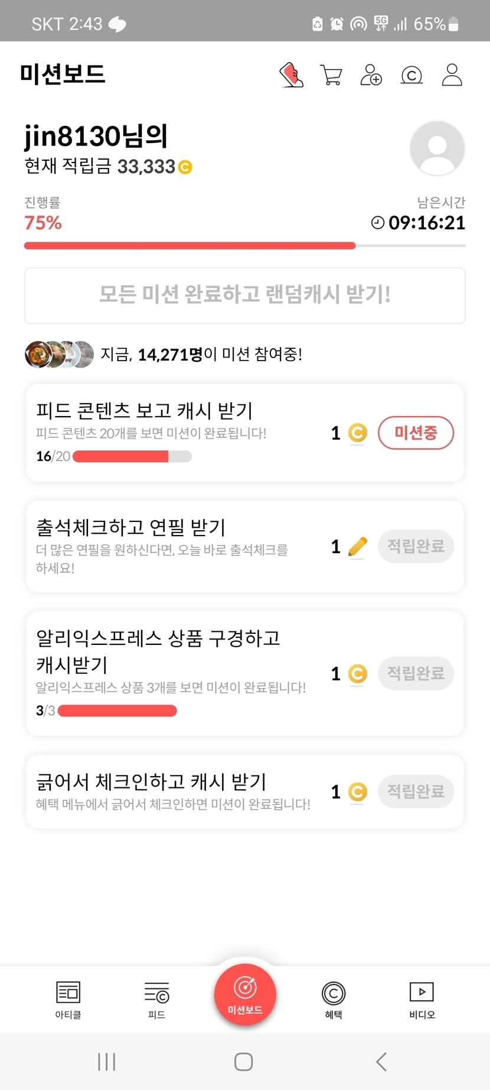This screenshot has width=490, height=1090.
Task: Tap the invite friend icon
Action: tap(371, 75)
